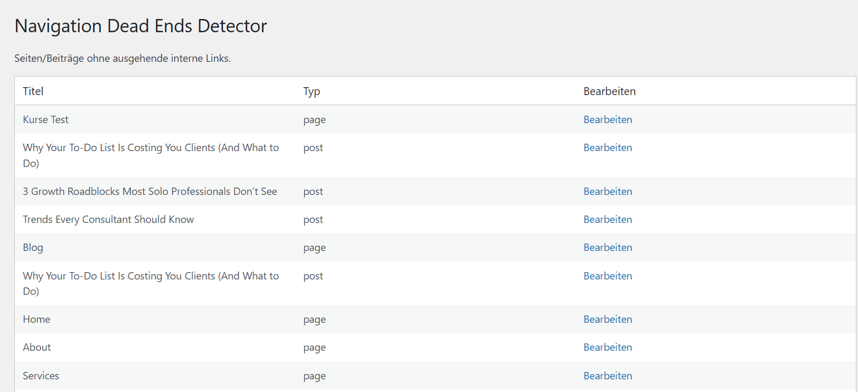The height and width of the screenshot is (392, 858).
Task: Click the Typ column header
Action: pos(312,91)
